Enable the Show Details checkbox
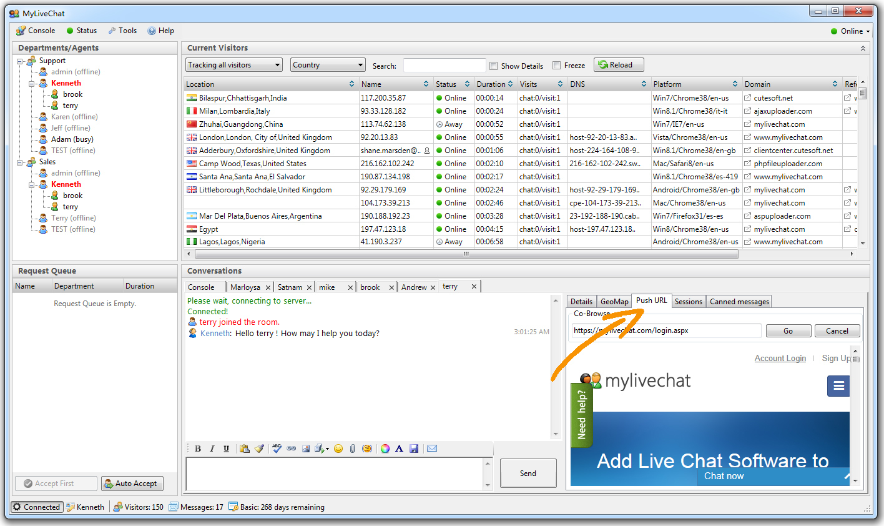Screen dimensions: 884x526 coord(493,66)
